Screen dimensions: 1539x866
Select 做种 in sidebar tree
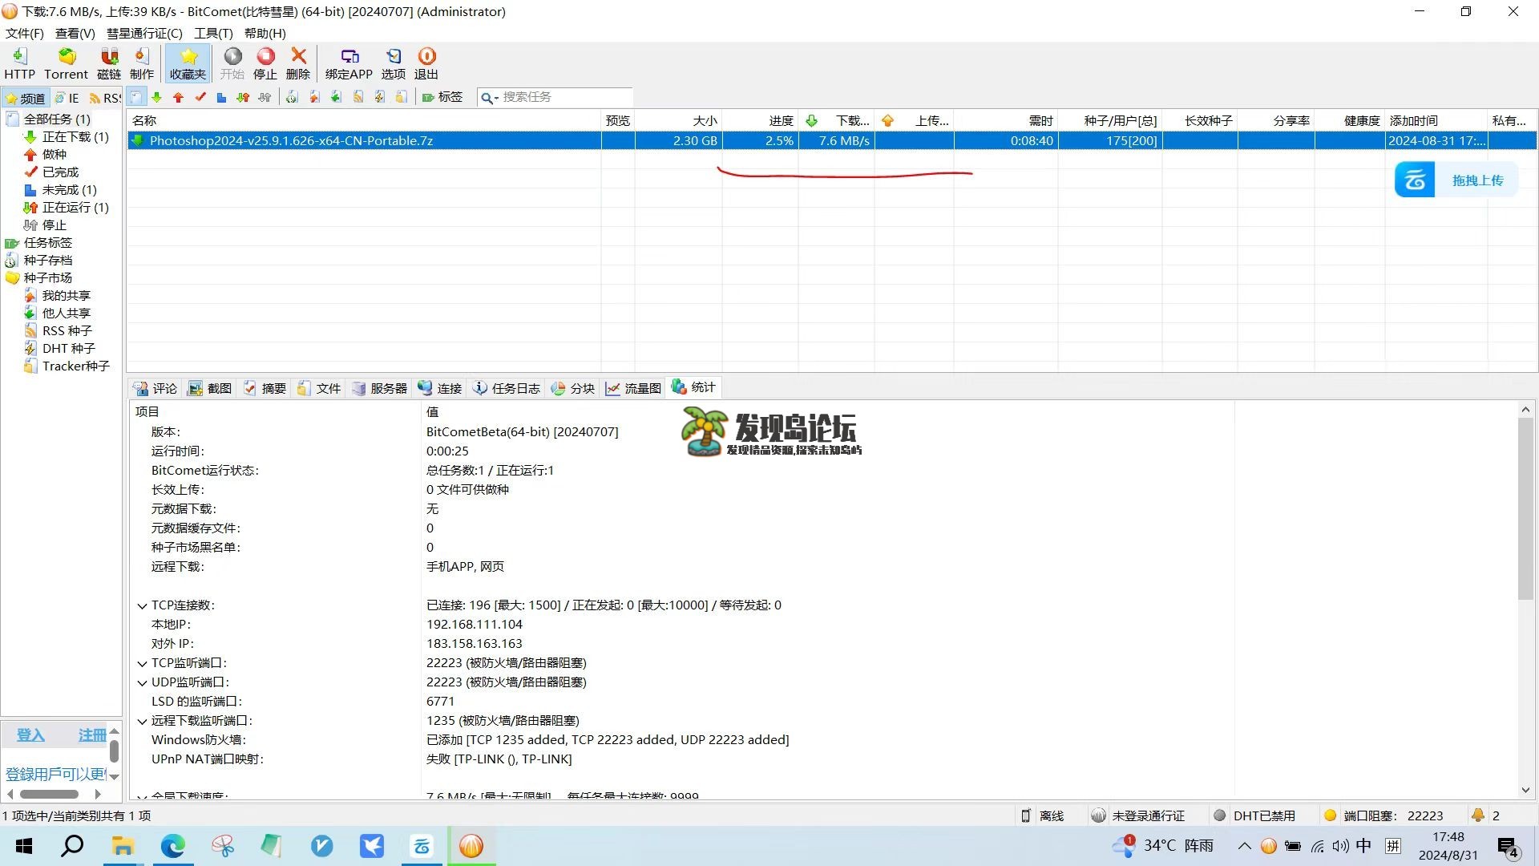pyautogui.click(x=54, y=154)
